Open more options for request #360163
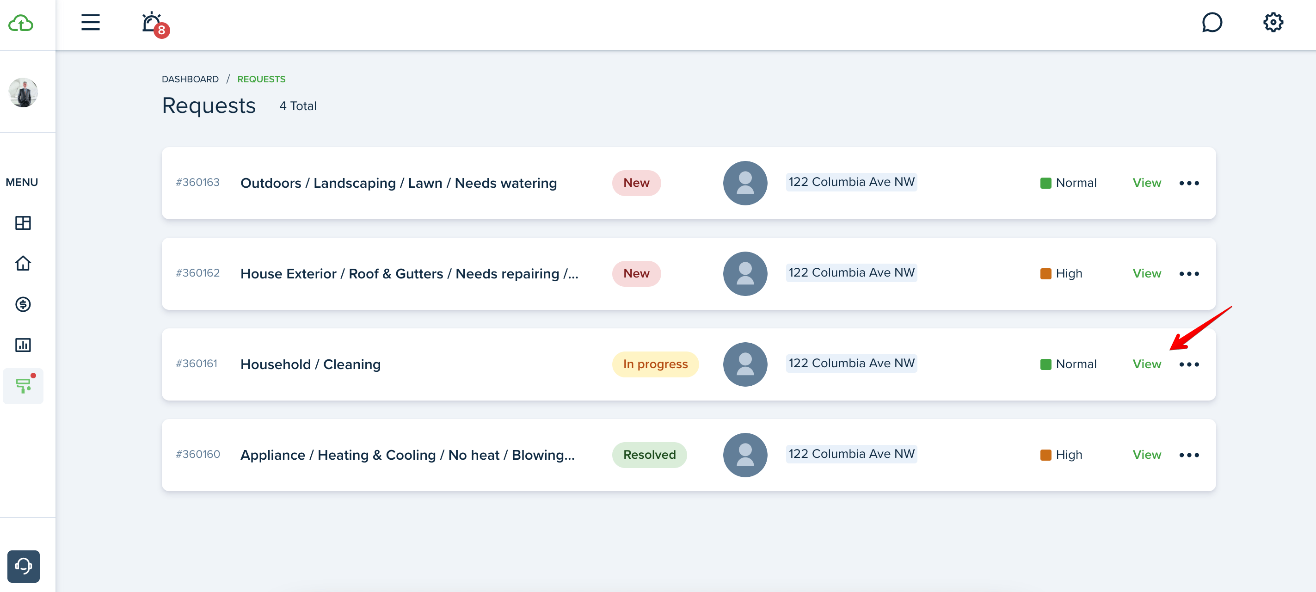The image size is (1316, 592). click(1188, 183)
